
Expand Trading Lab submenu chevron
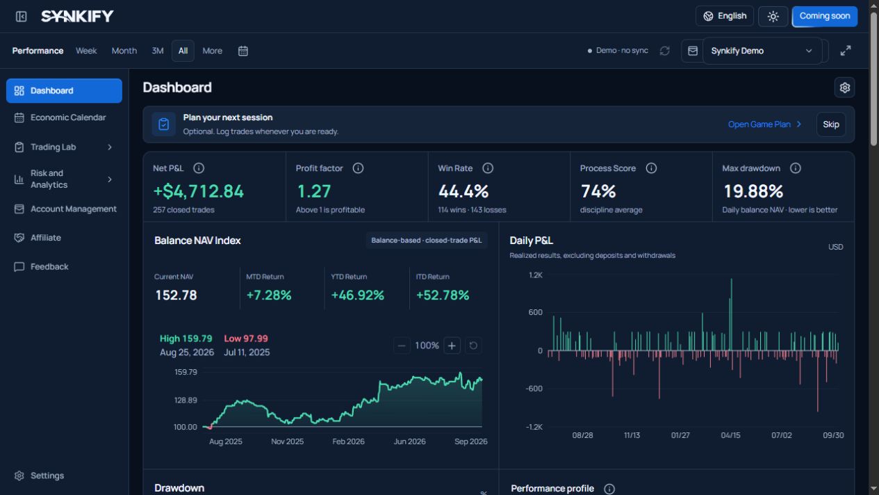[110, 147]
